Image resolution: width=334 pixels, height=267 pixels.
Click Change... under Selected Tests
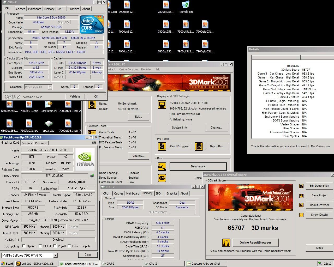[x=139, y=156]
